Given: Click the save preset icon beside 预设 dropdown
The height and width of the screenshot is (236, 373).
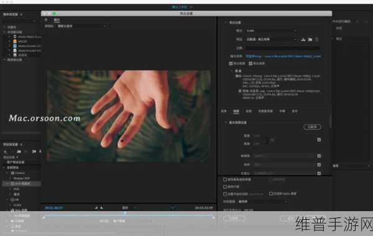Looking at the screenshot, I should (x=303, y=39).
